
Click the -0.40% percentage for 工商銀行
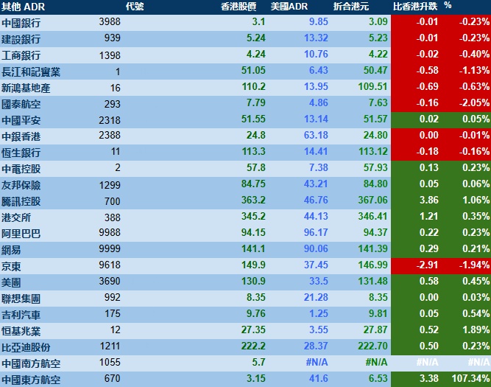point(474,55)
